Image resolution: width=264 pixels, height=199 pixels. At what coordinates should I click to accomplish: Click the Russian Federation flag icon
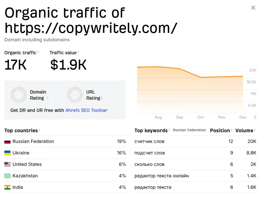pos(7,141)
